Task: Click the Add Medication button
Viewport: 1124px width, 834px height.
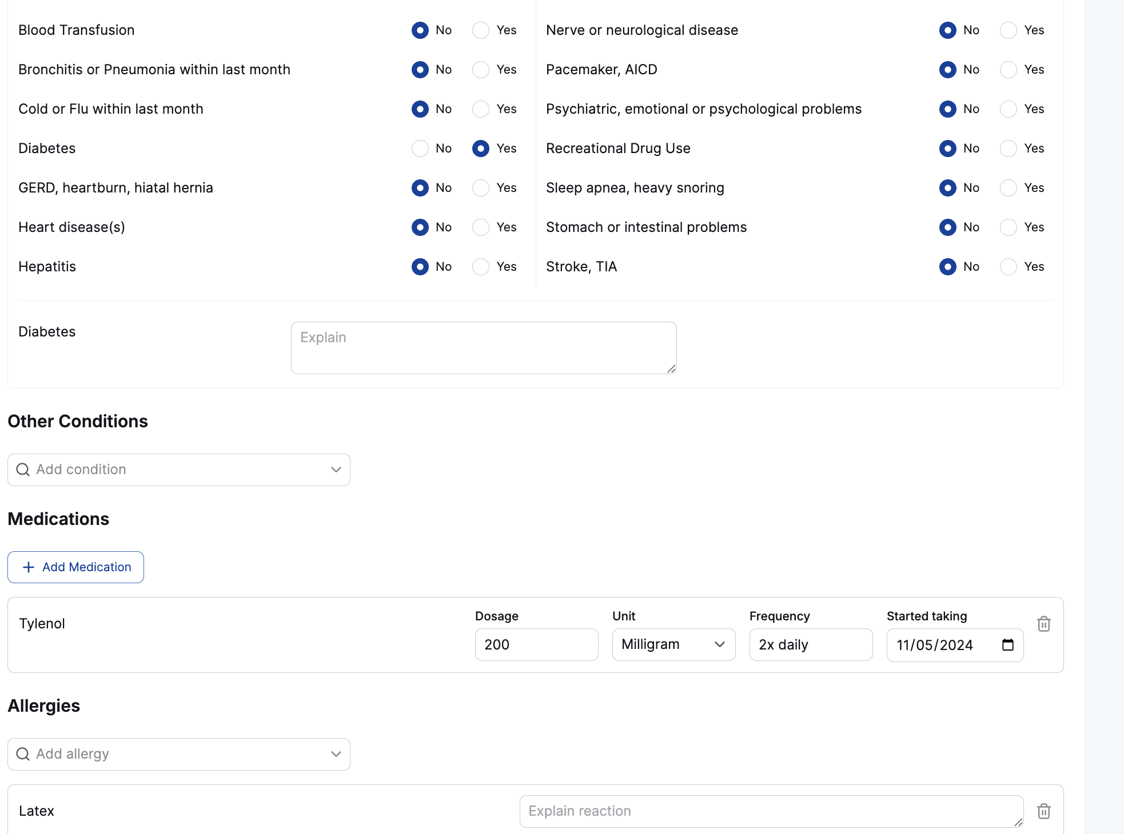Action: pyautogui.click(x=76, y=567)
